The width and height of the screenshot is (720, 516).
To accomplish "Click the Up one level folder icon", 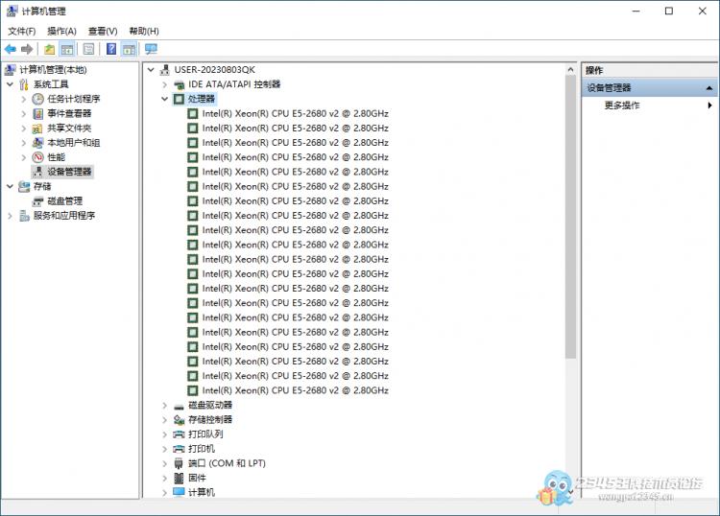I will [49, 49].
